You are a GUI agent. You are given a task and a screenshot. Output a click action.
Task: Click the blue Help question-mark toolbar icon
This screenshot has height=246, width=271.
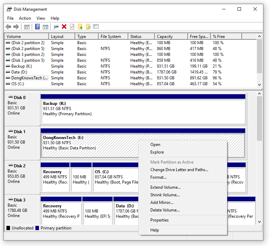[x=37, y=27]
